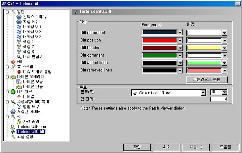The width and height of the screenshot is (242, 153).
Task: Click the windows icon beside 대화상자 1
Action: point(19,27)
